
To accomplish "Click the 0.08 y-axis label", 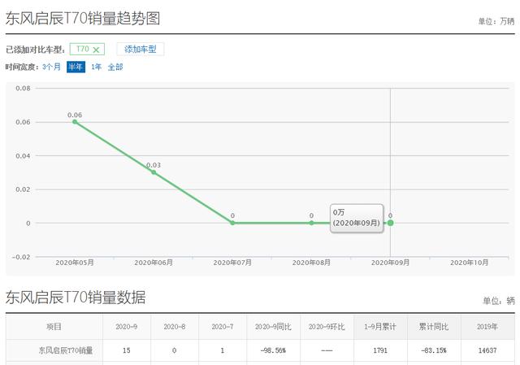I will pyautogui.click(x=23, y=89).
